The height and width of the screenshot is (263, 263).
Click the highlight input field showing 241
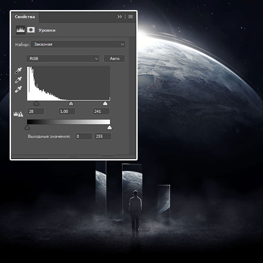(101, 111)
